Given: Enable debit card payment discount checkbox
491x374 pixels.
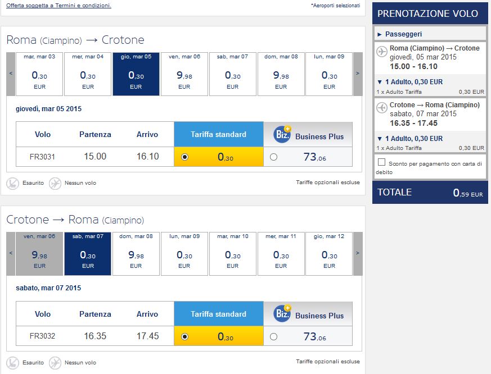Looking at the screenshot, I should 381,162.
